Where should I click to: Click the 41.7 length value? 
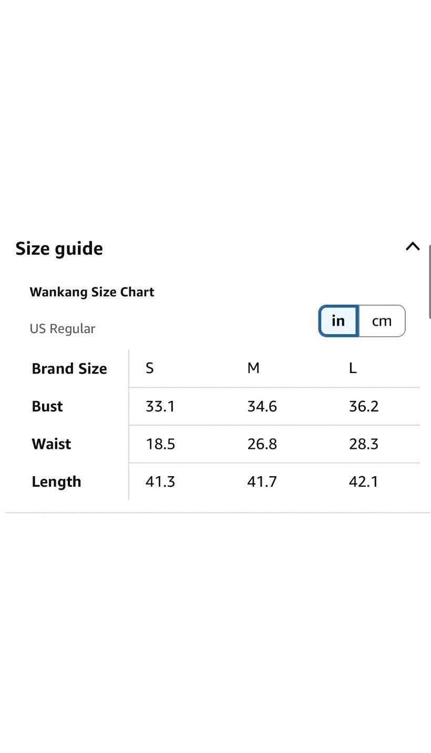[x=262, y=482]
